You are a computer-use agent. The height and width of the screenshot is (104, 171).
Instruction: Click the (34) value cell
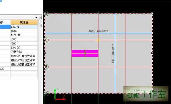(24, 39)
